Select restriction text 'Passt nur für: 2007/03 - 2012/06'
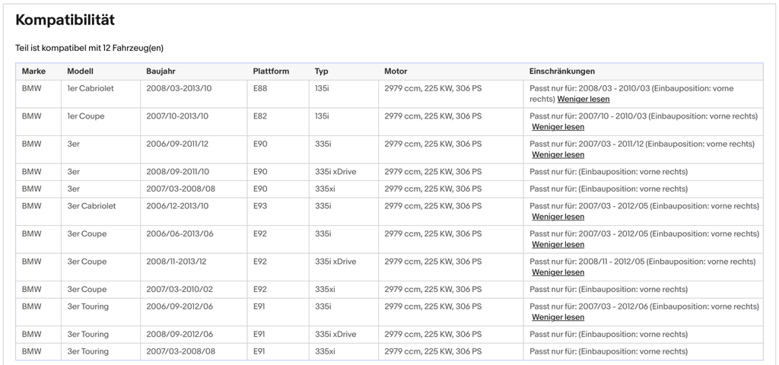The image size is (779, 365). click(x=590, y=307)
